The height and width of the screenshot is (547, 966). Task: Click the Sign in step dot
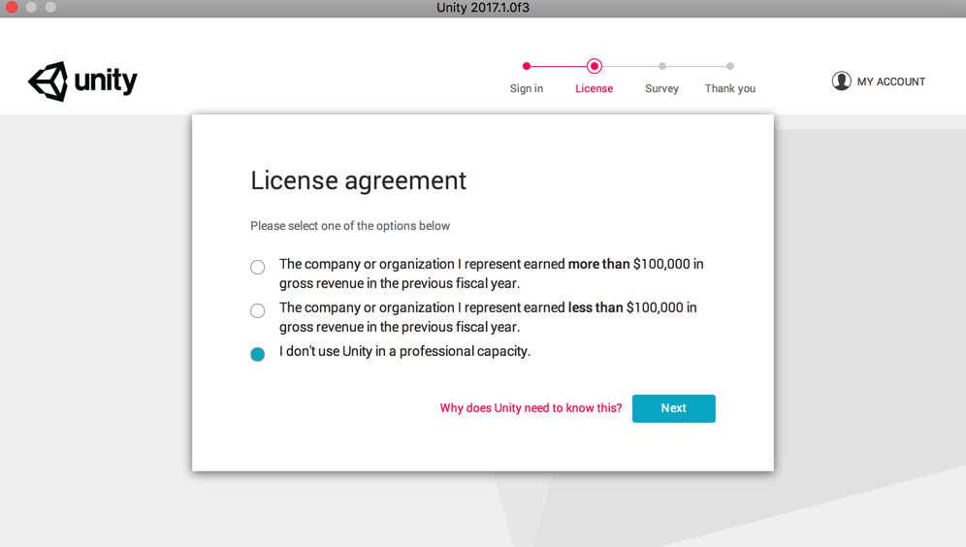(527, 66)
